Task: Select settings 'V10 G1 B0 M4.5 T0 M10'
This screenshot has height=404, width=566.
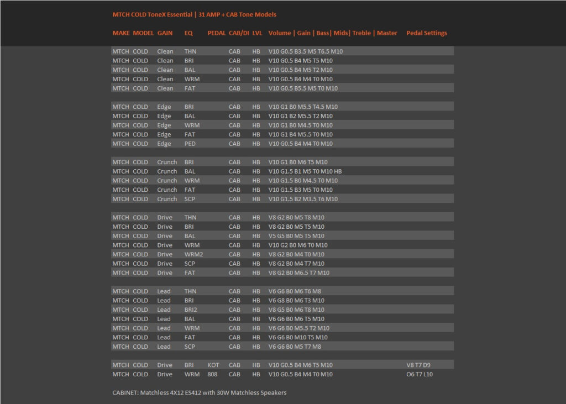Action: click(300, 125)
